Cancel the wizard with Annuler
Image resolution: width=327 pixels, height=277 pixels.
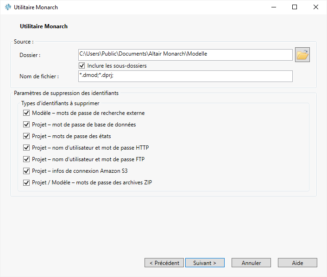point(251,263)
